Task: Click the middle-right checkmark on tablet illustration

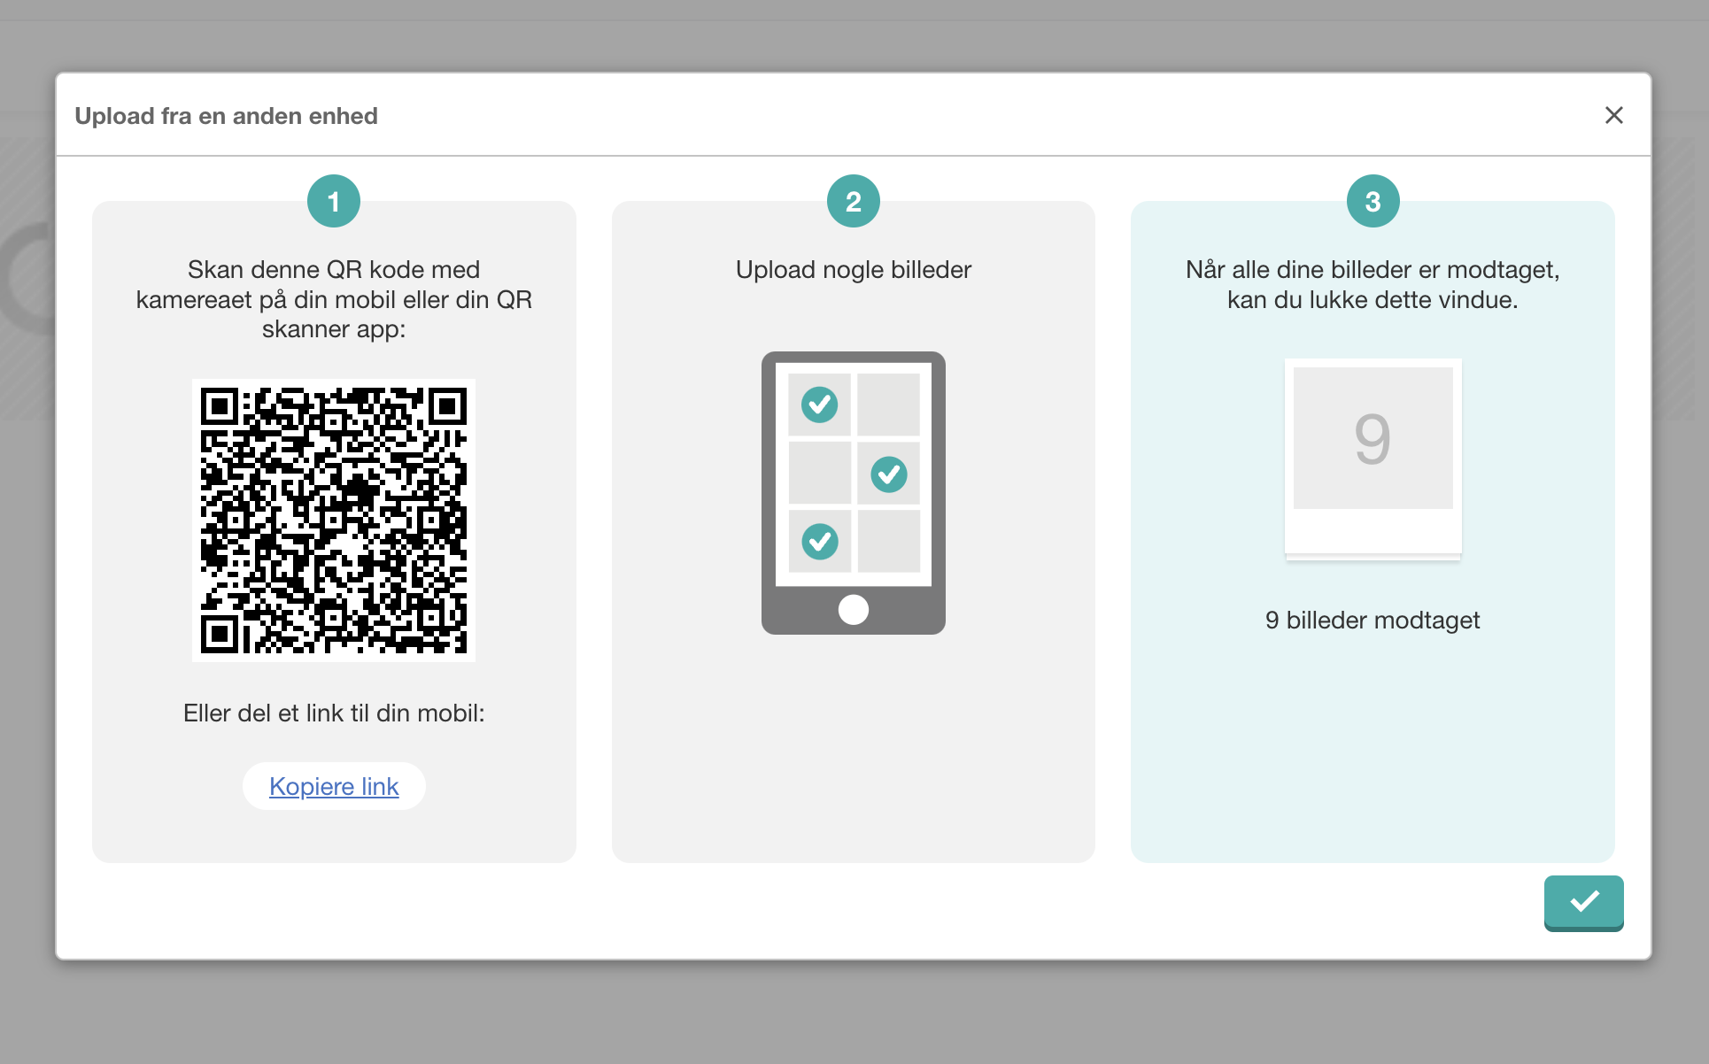Action: coord(888,474)
